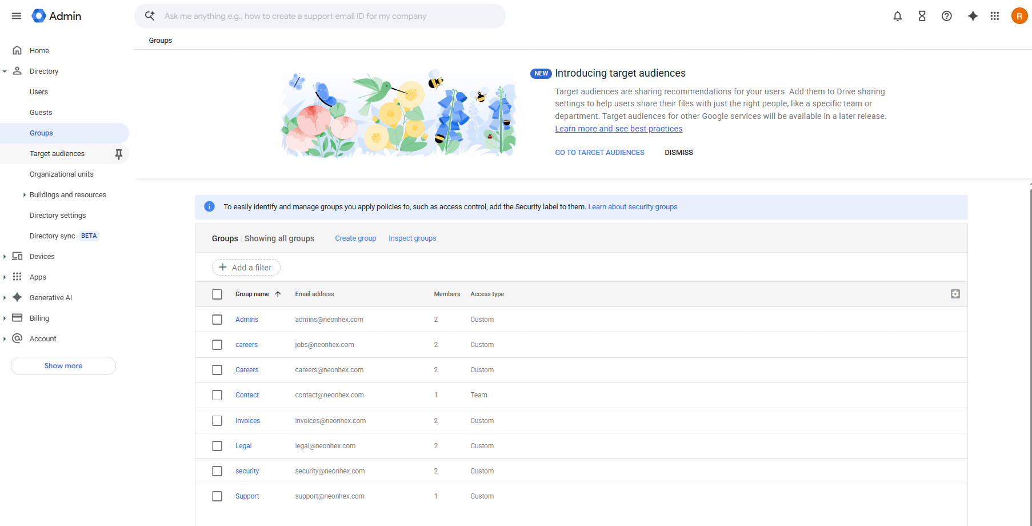Screen dimensions: 1032x526
Task: Open Users in the sidebar
Action: pos(39,92)
